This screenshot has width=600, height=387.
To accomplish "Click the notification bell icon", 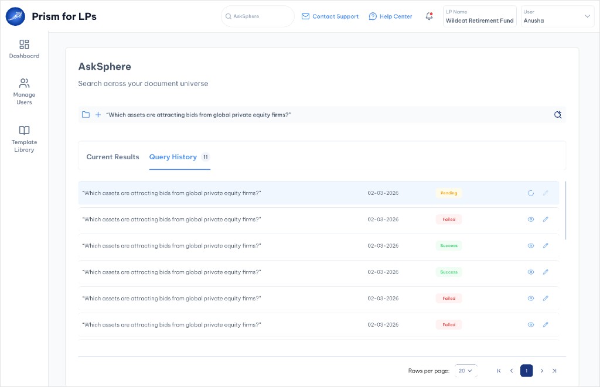I will pos(429,16).
